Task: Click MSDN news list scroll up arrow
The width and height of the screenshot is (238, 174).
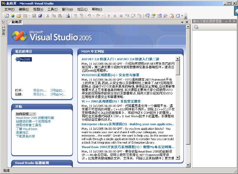Action: [x=178, y=59]
